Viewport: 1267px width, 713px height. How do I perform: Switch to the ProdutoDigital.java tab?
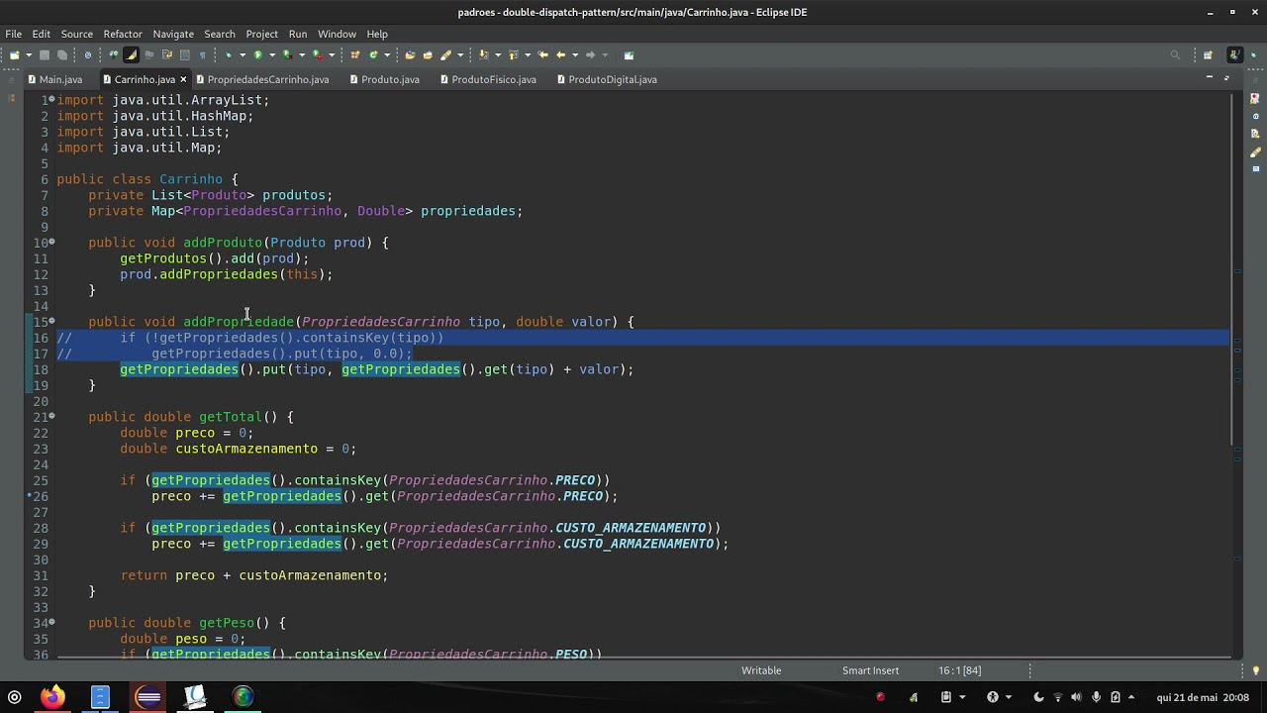pos(607,79)
